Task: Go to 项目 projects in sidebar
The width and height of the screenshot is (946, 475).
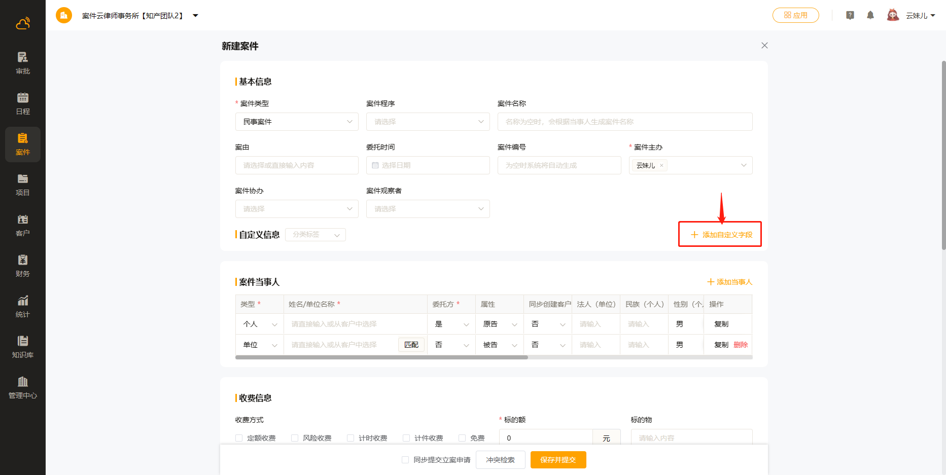Action: (x=23, y=185)
